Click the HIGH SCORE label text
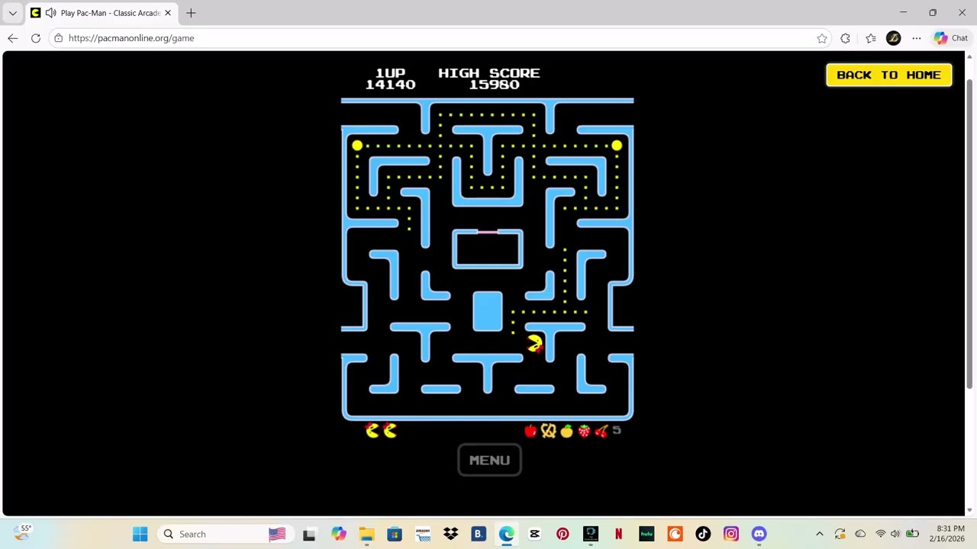The image size is (977, 549). [x=488, y=73]
